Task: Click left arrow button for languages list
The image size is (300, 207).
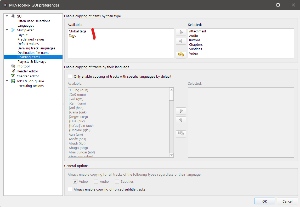Action: 181,120
